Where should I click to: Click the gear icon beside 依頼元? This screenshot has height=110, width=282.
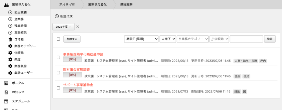(x=10, y=53)
